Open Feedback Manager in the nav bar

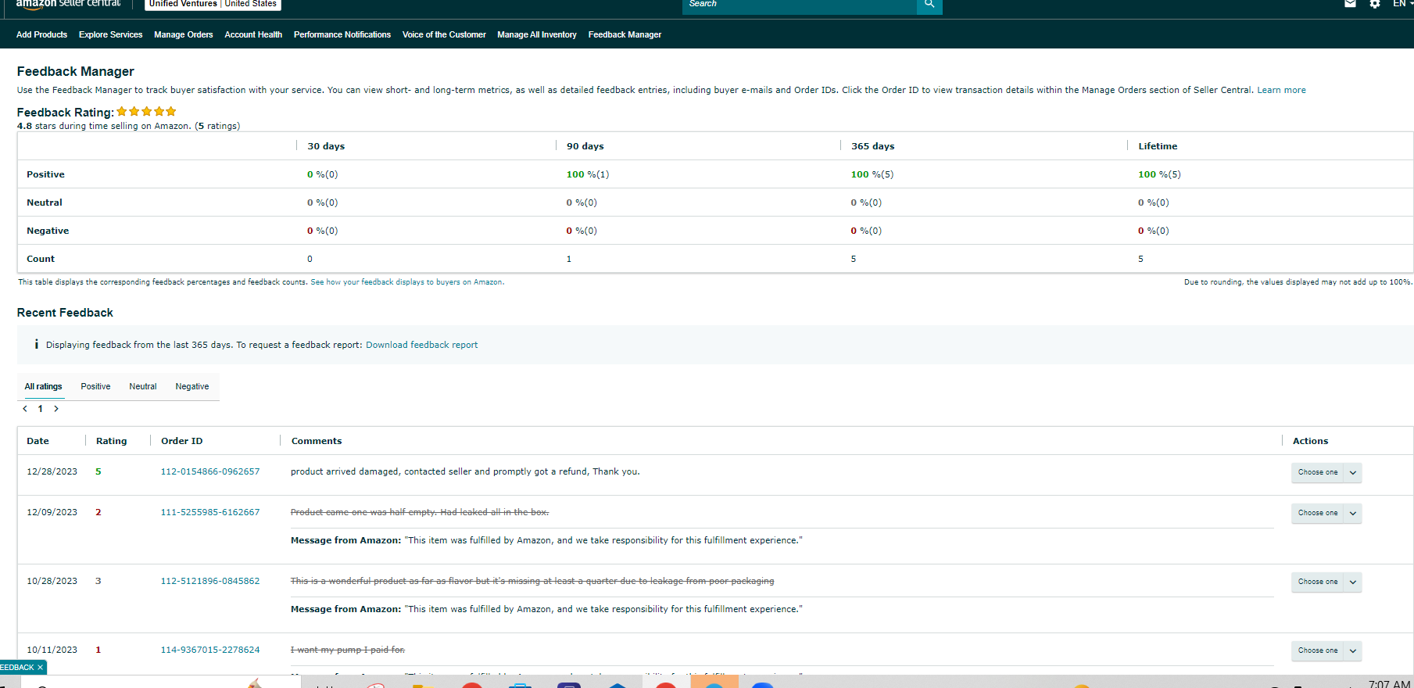coord(625,34)
